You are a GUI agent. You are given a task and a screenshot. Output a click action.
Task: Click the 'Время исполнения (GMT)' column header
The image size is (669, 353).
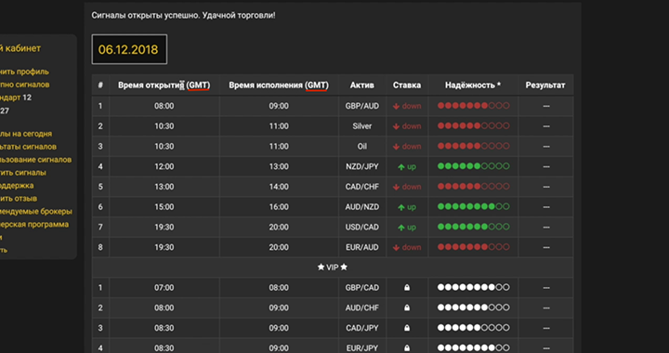(x=279, y=85)
